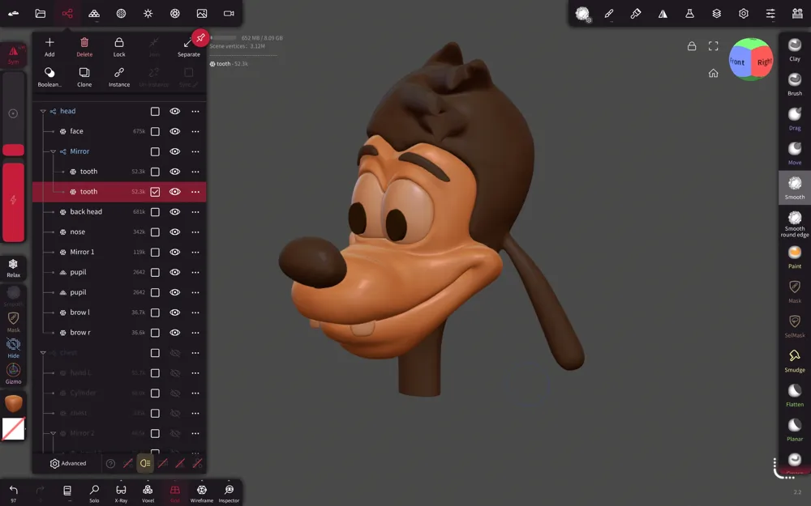Open options menu for nose
Viewport: 811px width, 506px height.
pos(195,232)
